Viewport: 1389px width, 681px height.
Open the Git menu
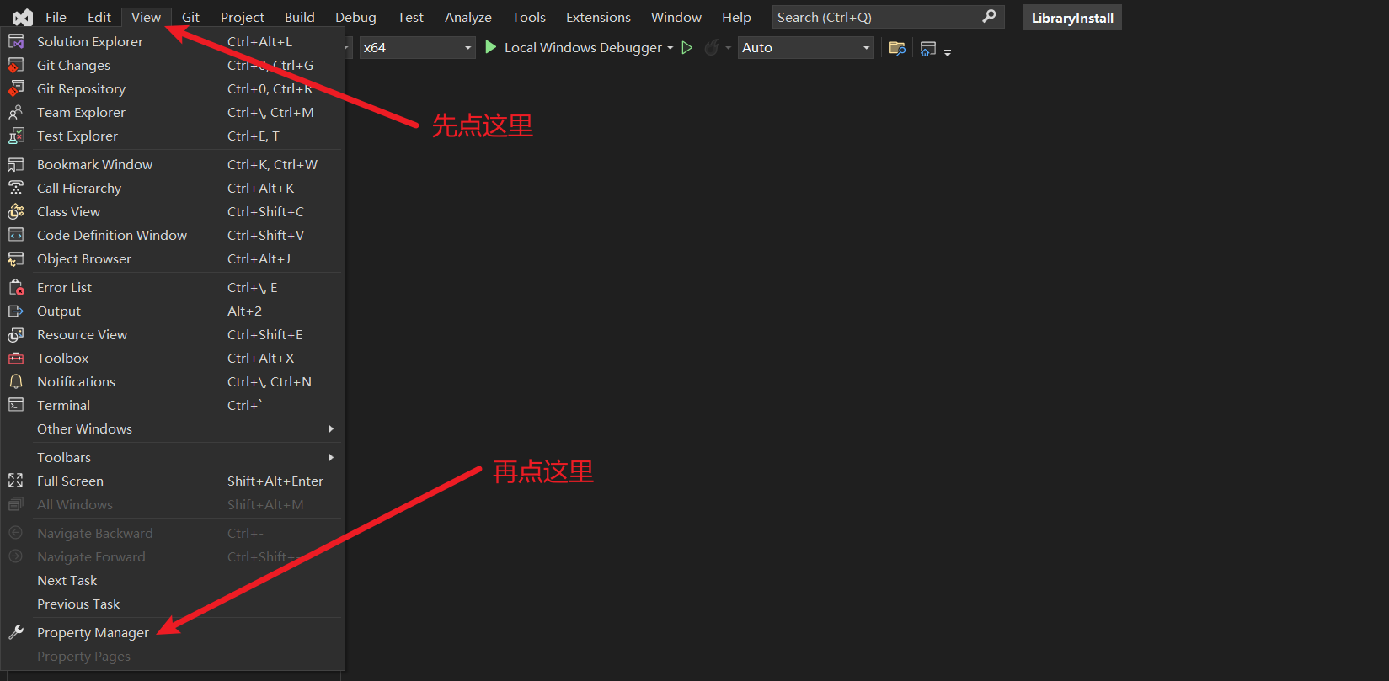click(191, 17)
